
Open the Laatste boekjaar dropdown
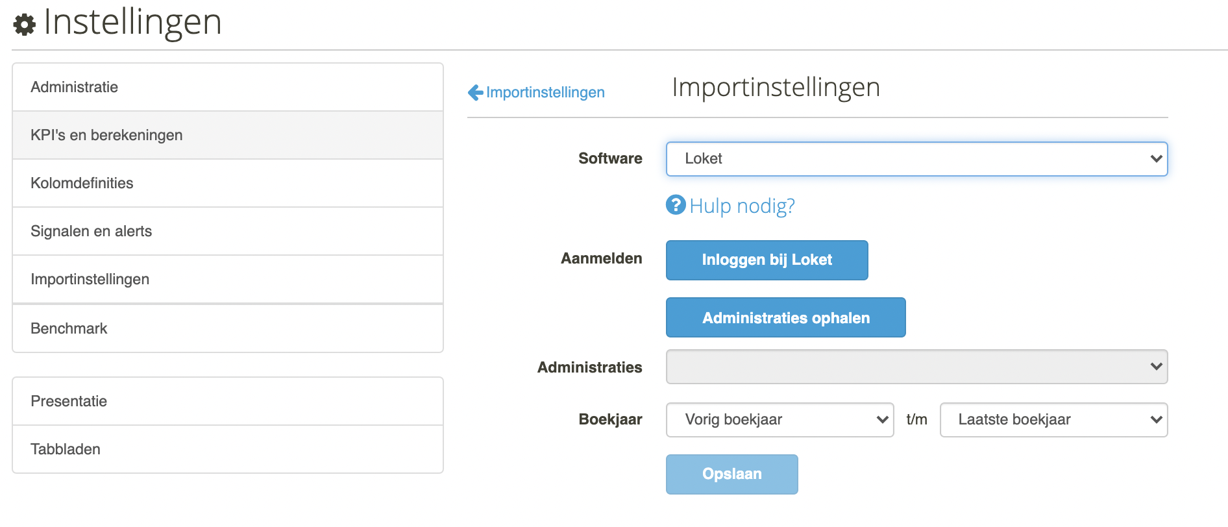click(x=1053, y=420)
